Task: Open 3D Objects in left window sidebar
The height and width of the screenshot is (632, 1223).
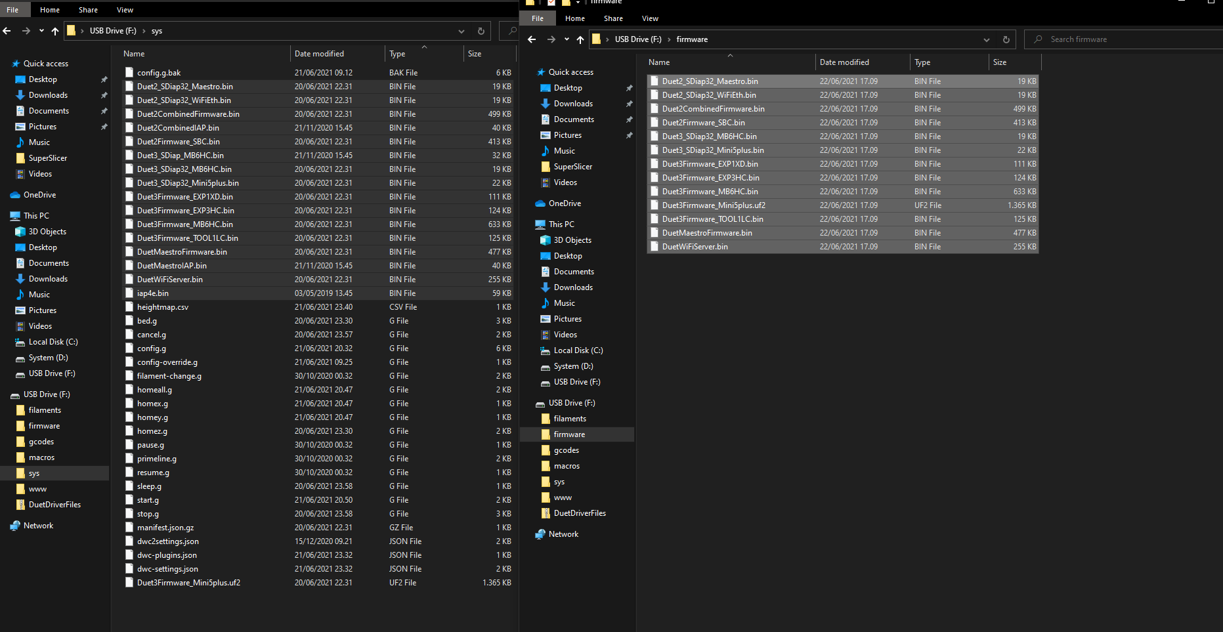Action: pos(47,232)
